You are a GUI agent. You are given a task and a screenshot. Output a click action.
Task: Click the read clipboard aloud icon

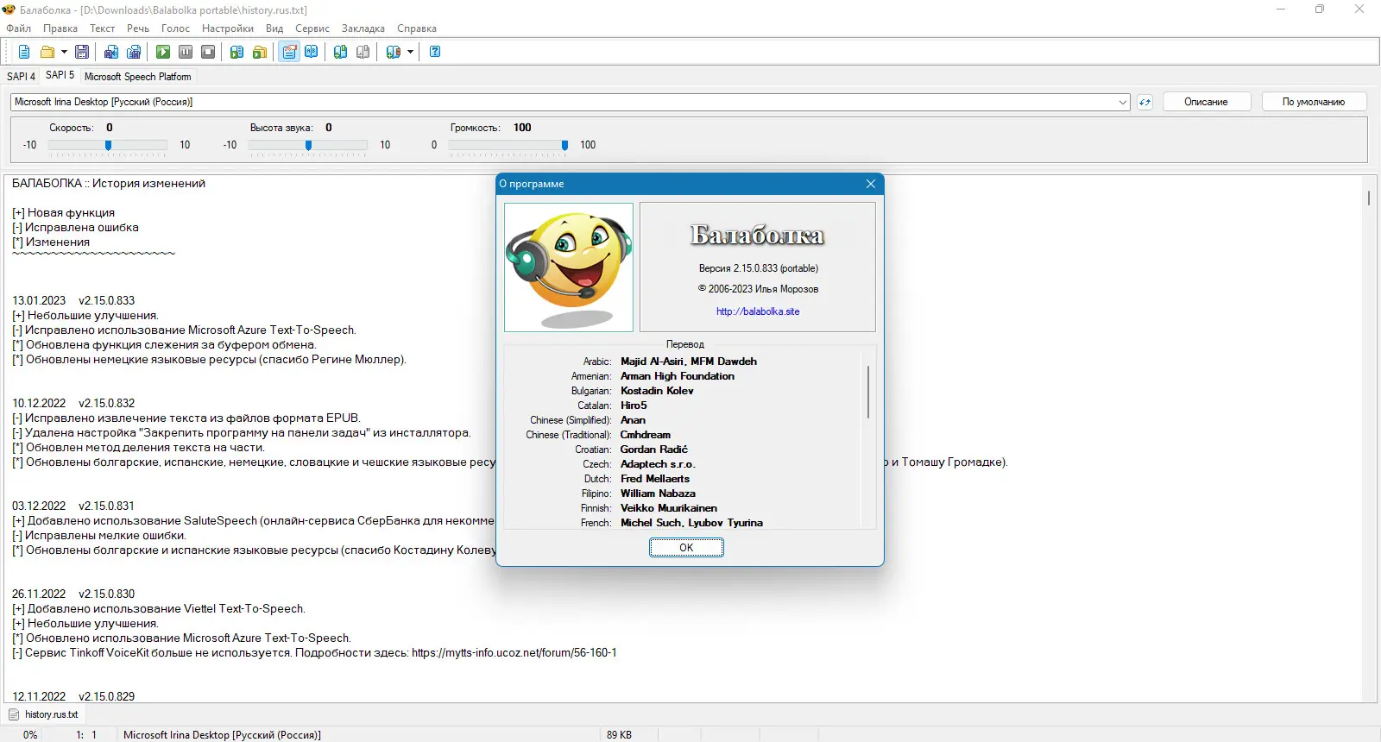point(237,52)
